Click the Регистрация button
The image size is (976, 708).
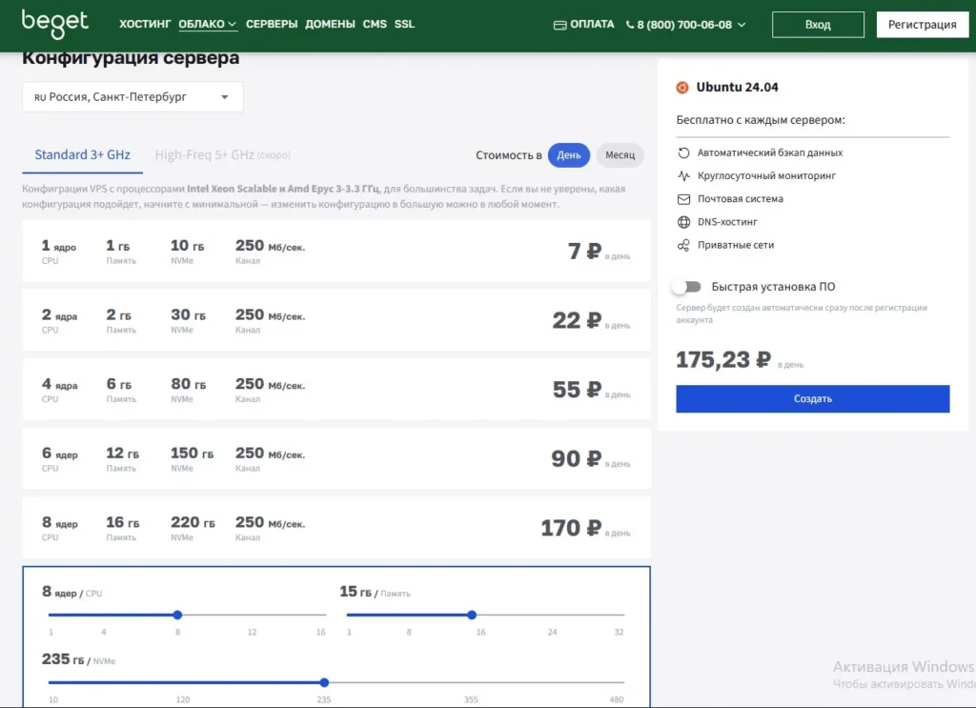[922, 24]
